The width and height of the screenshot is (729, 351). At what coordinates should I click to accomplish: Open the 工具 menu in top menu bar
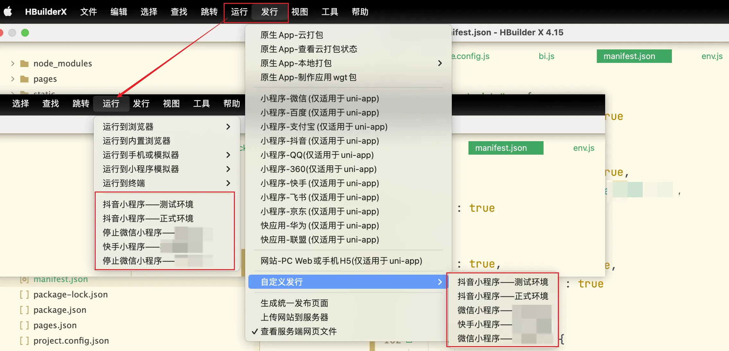point(330,12)
